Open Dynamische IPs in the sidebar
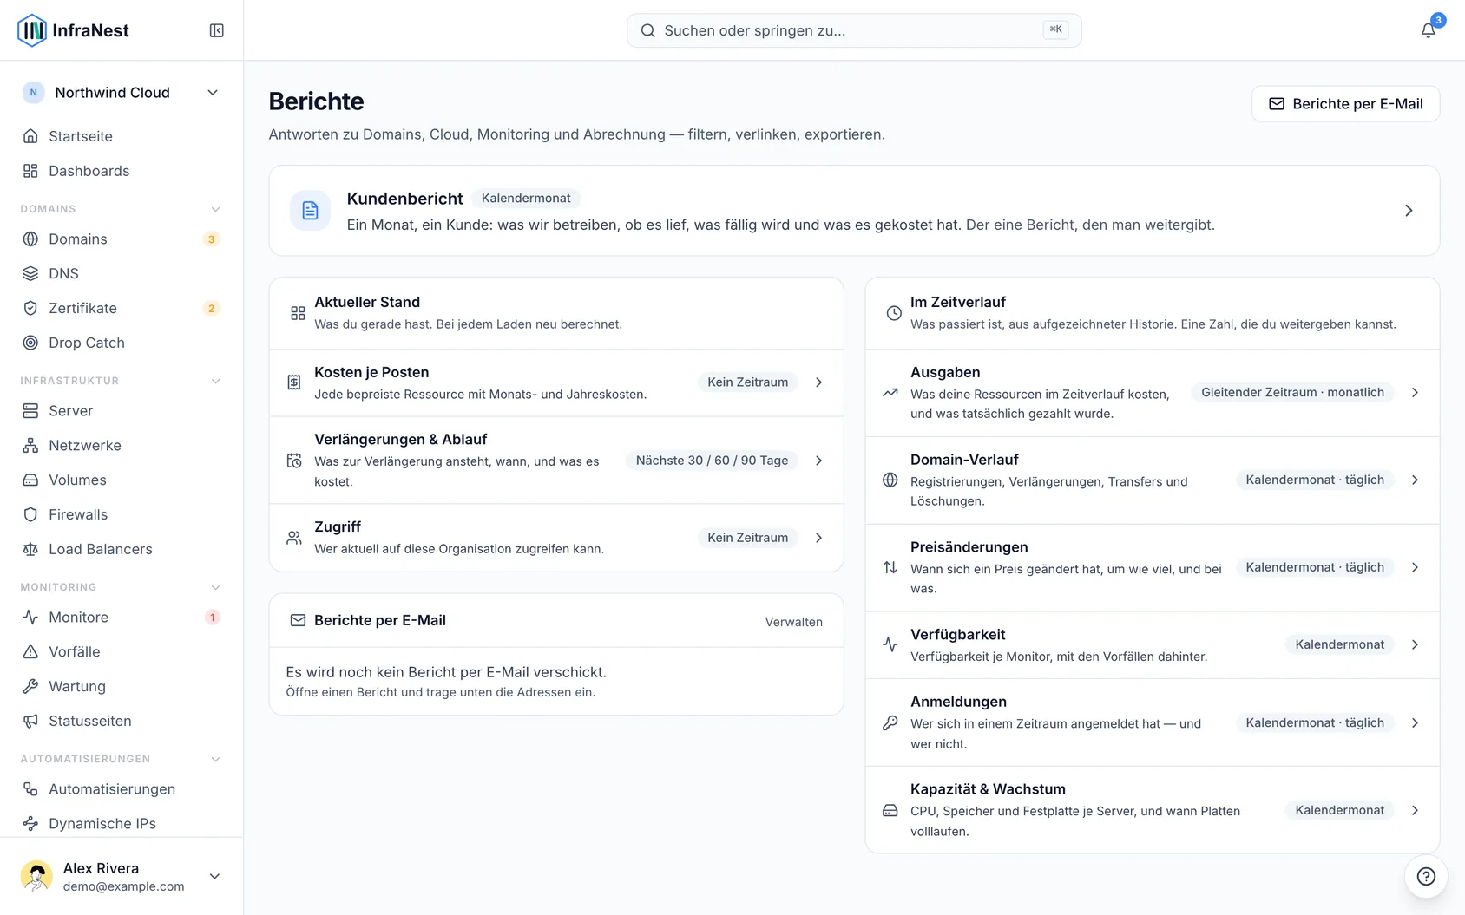 click(122, 823)
